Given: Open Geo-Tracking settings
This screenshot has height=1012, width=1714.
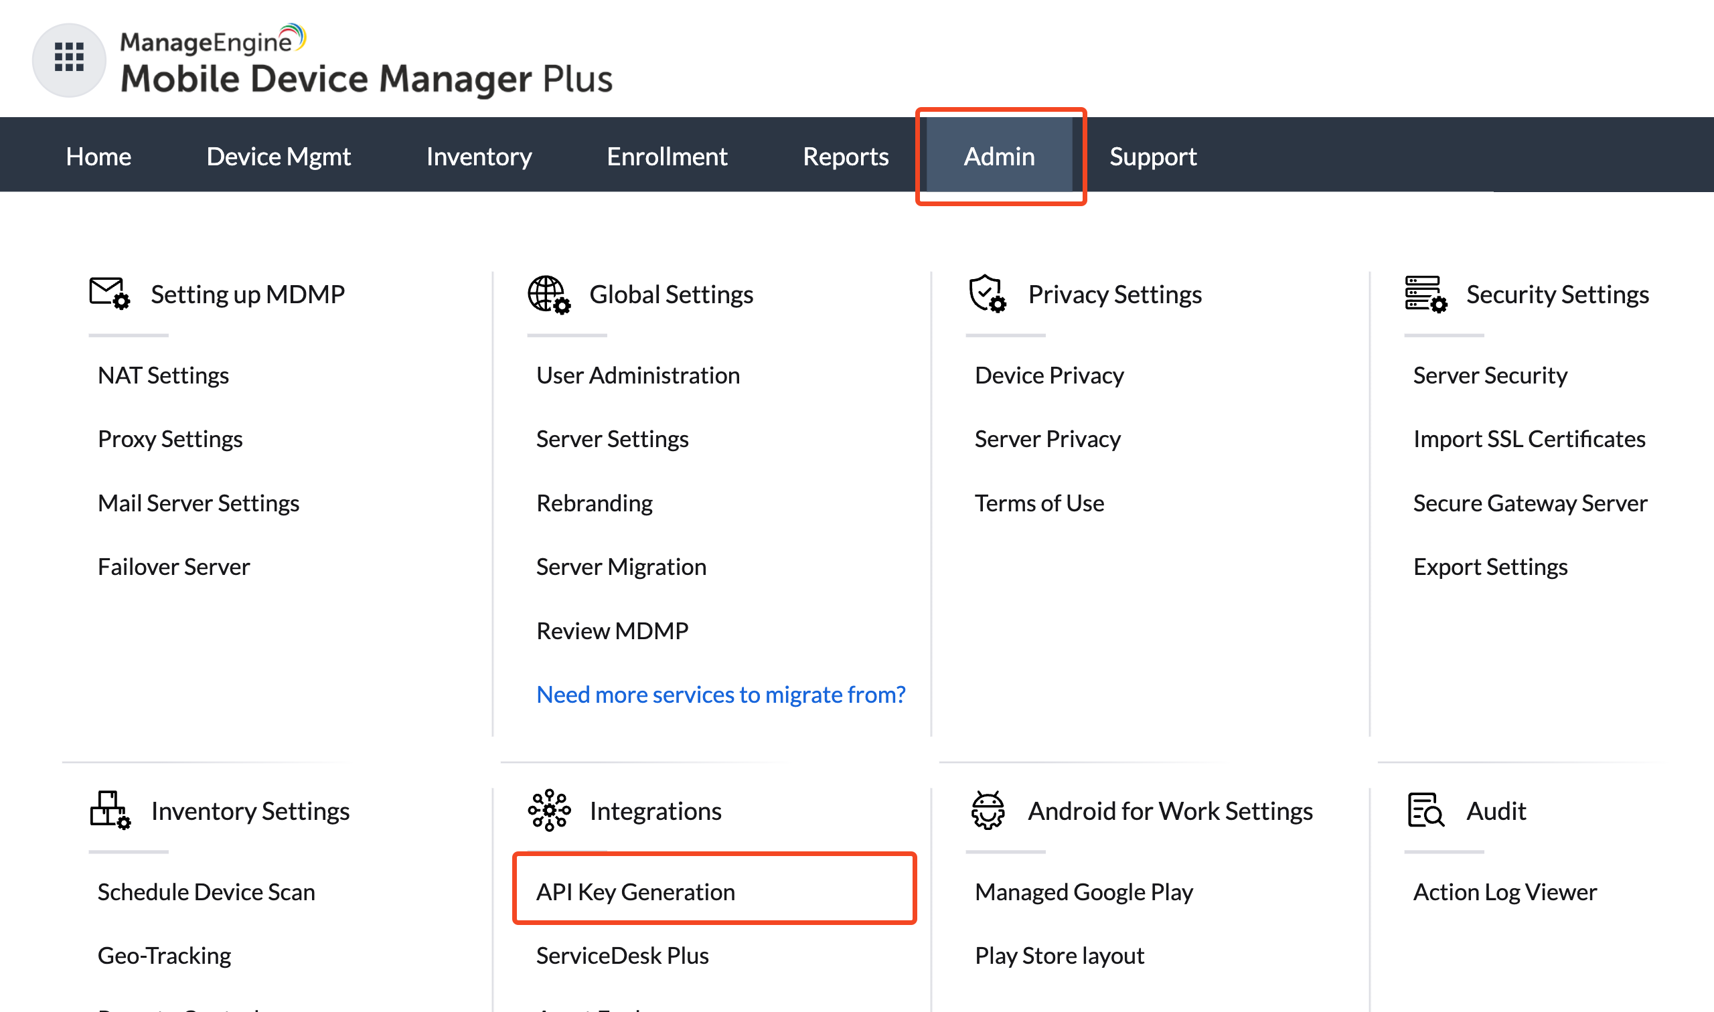Looking at the screenshot, I should coord(163,954).
